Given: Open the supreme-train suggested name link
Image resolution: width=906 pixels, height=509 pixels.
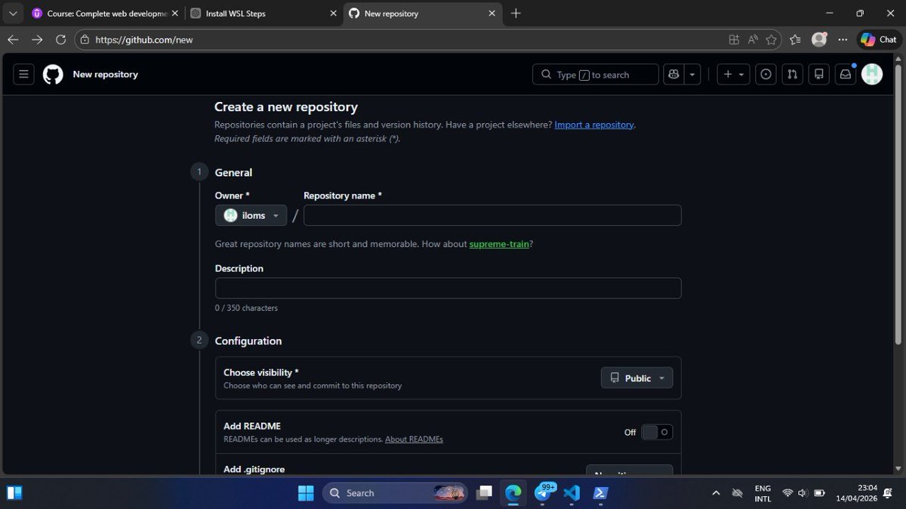Looking at the screenshot, I should [x=498, y=244].
